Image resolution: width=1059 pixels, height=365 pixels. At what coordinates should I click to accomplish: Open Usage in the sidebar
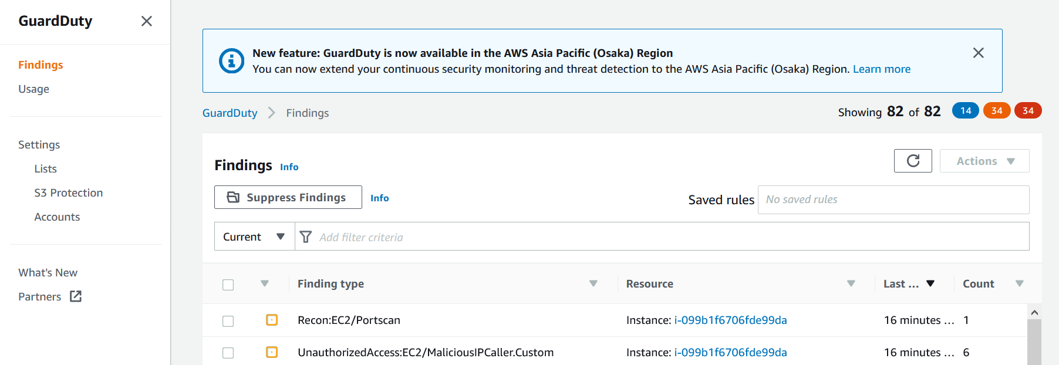(33, 89)
